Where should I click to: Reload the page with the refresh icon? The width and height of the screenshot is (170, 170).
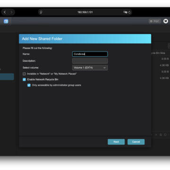coord(129,12)
